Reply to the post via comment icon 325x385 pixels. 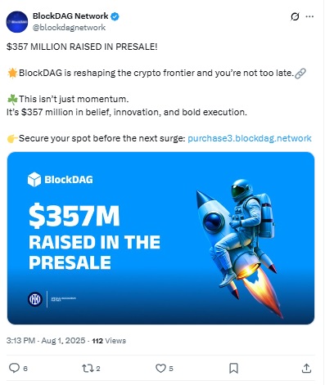14,368
